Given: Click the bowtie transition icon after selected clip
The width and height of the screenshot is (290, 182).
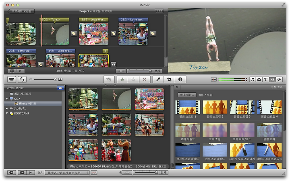Looking at the screenshot, I should pyautogui.click(x=114, y=65).
